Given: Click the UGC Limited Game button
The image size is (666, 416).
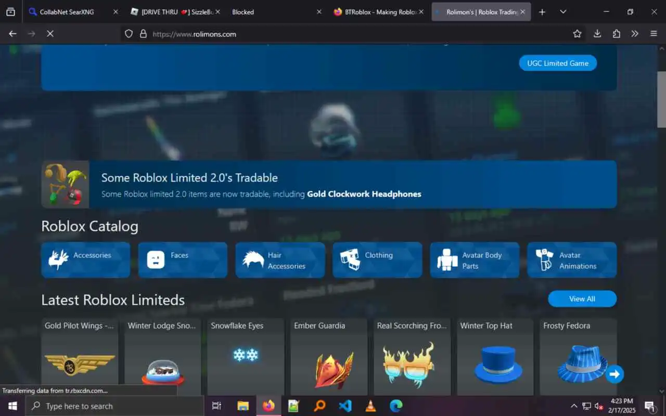Looking at the screenshot, I should [x=558, y=63].
